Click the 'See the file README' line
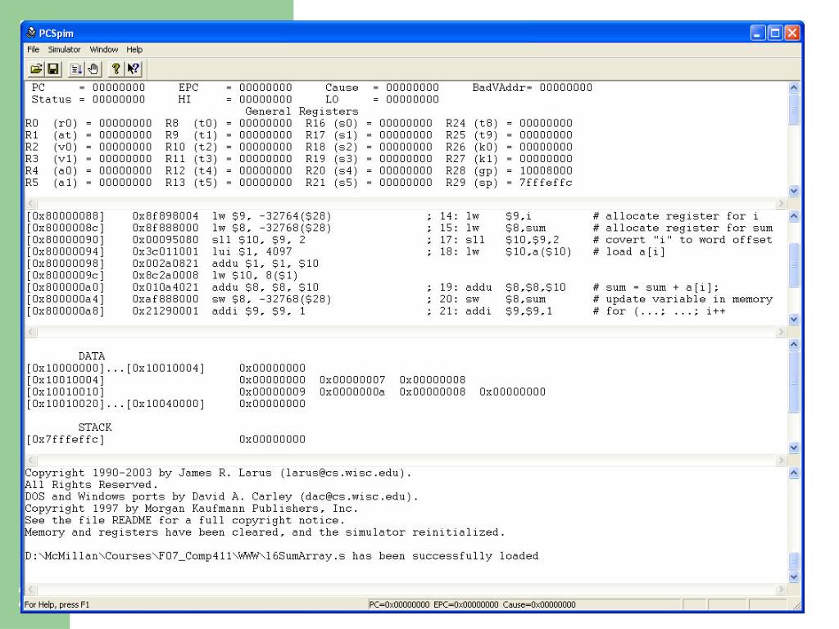 pyautogui.click(x=184, y=520)
